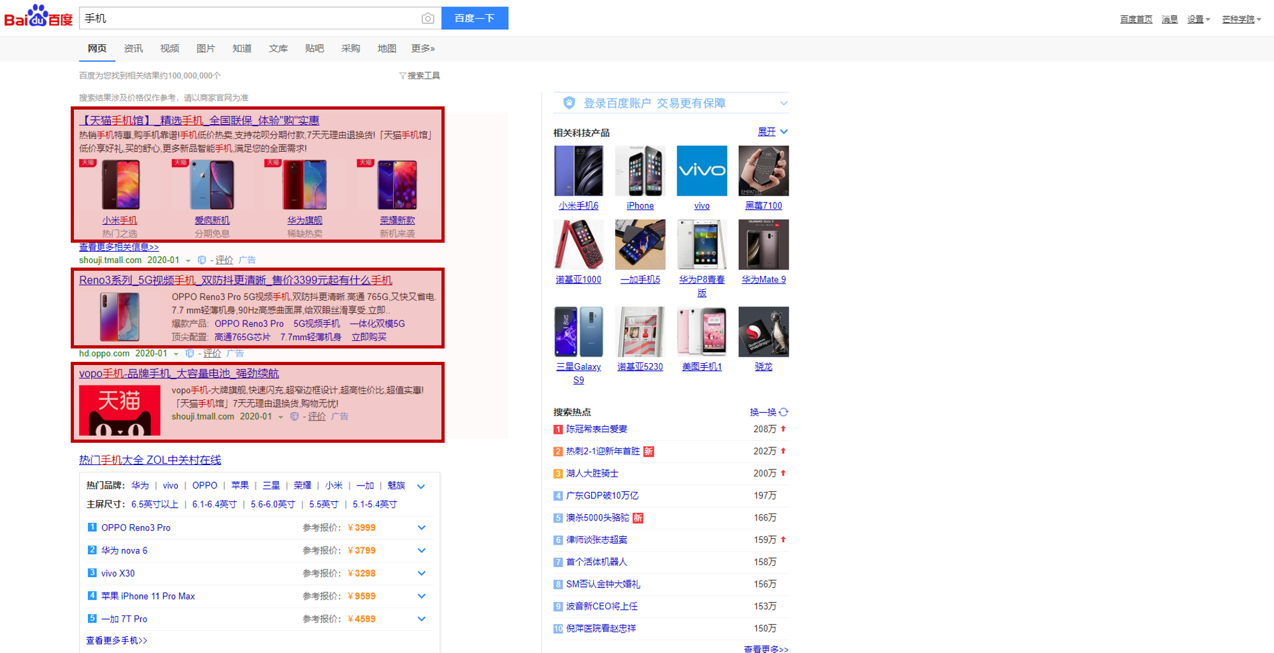Click 查看更多相关信息>> link
1274x653 pixels.
[119, 247]
